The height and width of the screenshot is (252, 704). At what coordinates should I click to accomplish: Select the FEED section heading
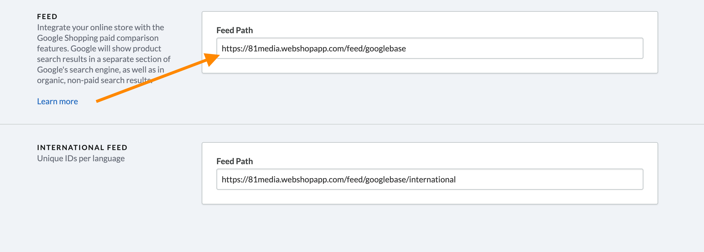pyautogui.click(x=47, y=16)
